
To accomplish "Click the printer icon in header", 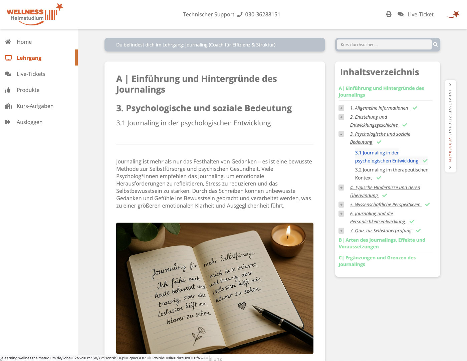I will [x=389, y=14].
